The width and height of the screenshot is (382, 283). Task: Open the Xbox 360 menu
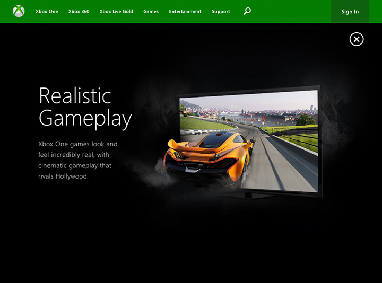click(79, 12)
